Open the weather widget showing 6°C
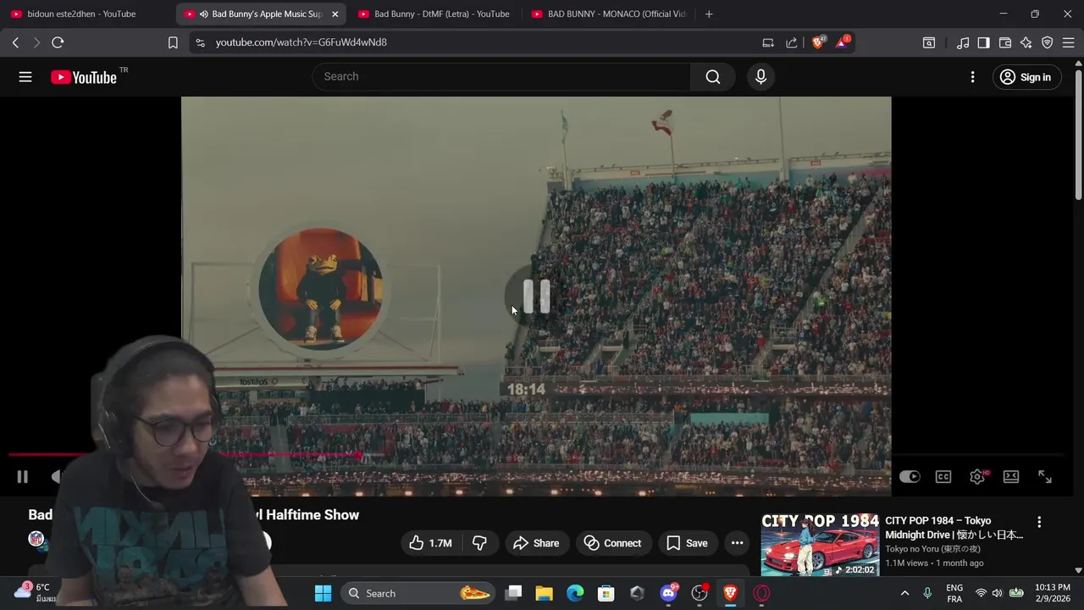 point(32,592)
